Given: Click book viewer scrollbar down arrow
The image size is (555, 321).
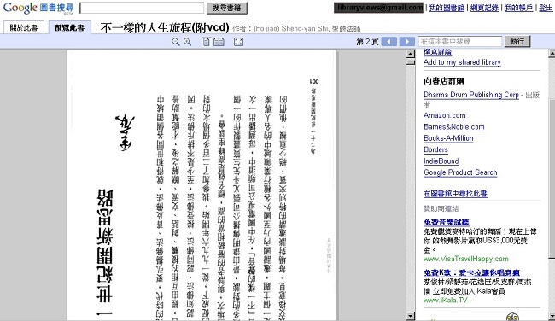Looking at the screenshot, I should point(410,316).
